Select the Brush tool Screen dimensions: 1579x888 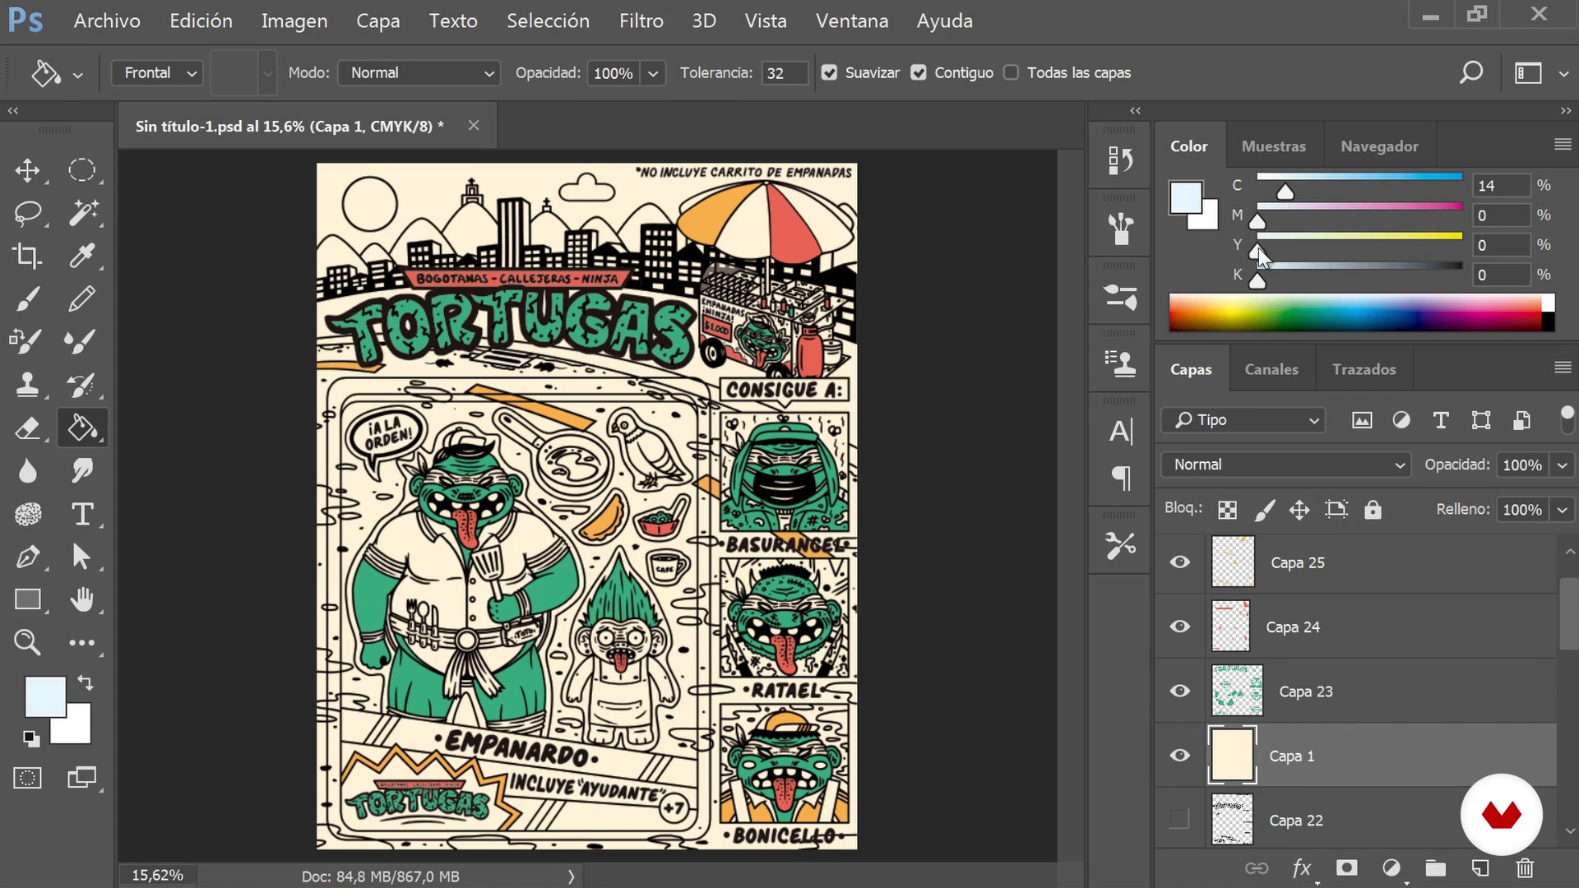(27, 298)
